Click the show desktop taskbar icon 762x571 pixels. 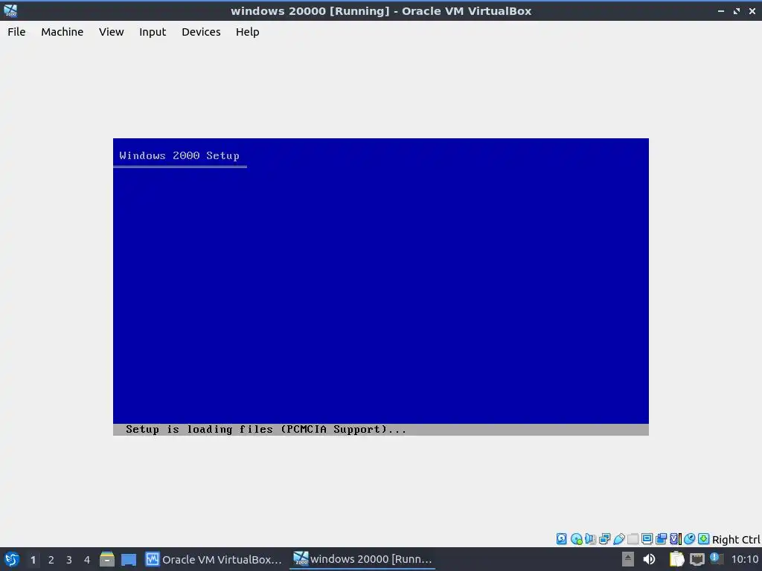tap(129, 559)
